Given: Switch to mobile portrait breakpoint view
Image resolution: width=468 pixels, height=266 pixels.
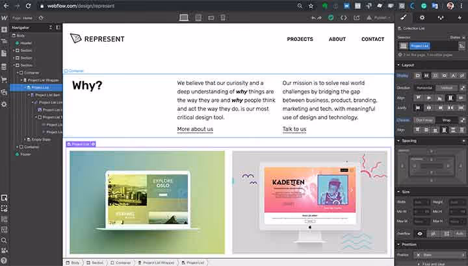Looking at the screenshot, I should [223, 18].
